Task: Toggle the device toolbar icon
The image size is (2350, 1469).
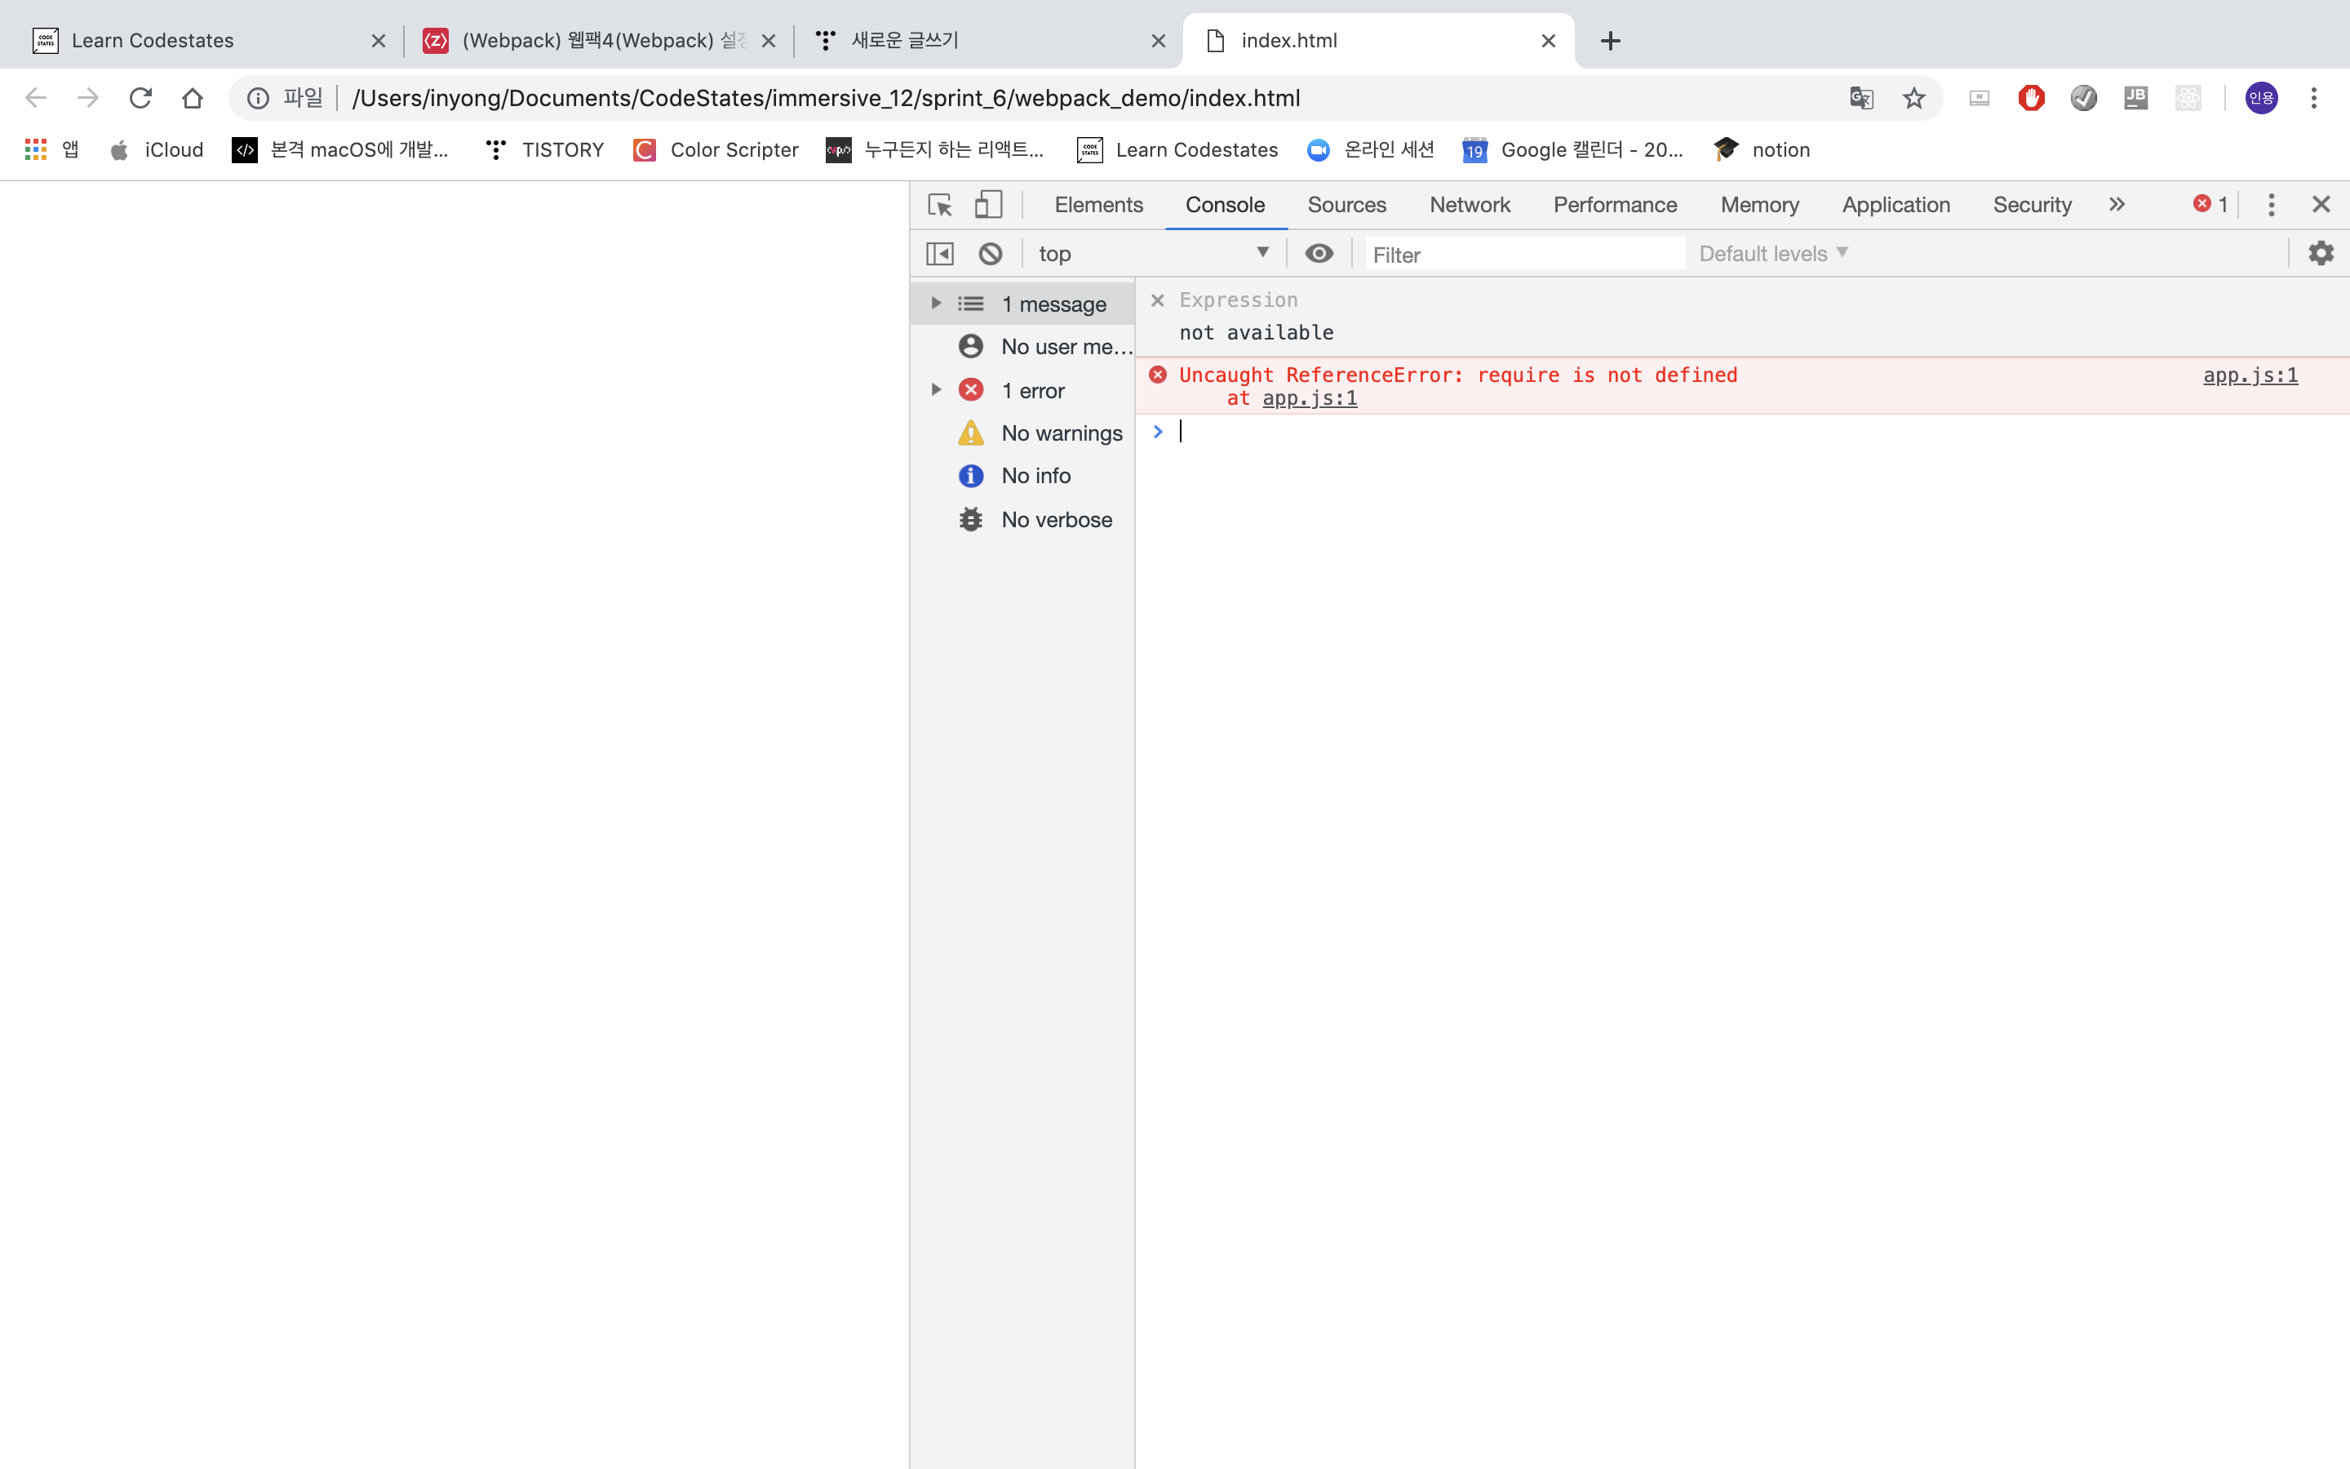Action: (987, 205)
